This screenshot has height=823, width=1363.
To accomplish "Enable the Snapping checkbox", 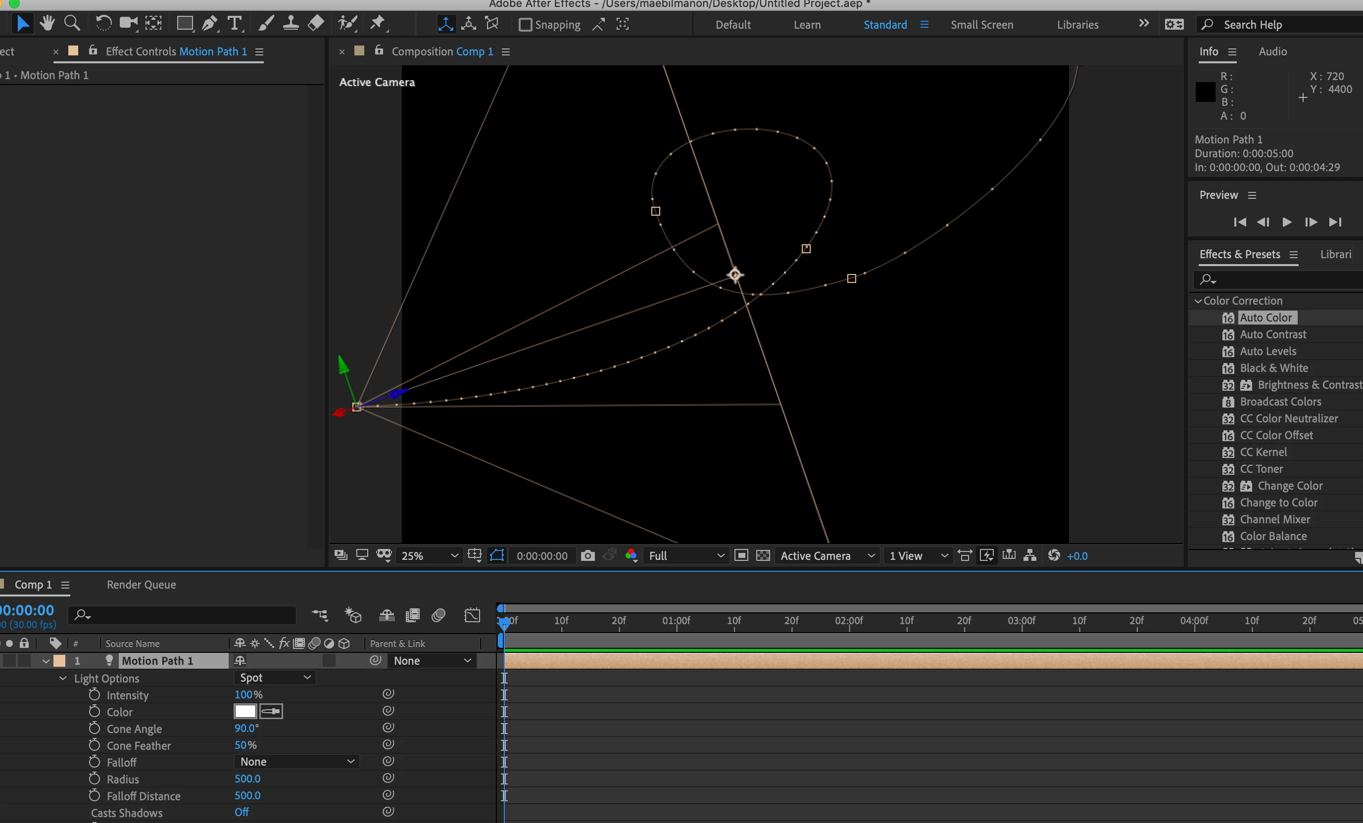I will coord(525,25).
